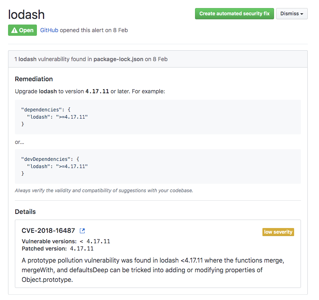The width and height of the screenshot is (319, 300).
Task: Click the lodash alert title
Action: (26, 14)
